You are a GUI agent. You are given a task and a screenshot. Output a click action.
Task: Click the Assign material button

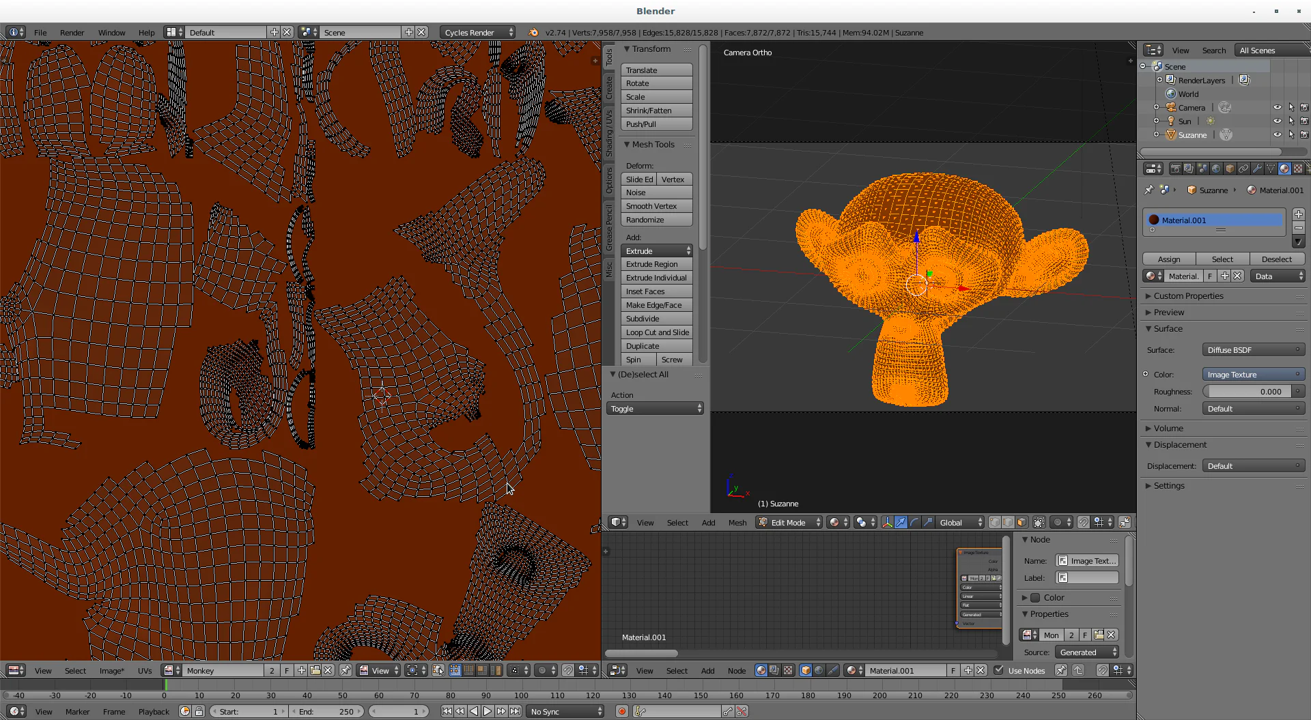tap(1169, 259)
